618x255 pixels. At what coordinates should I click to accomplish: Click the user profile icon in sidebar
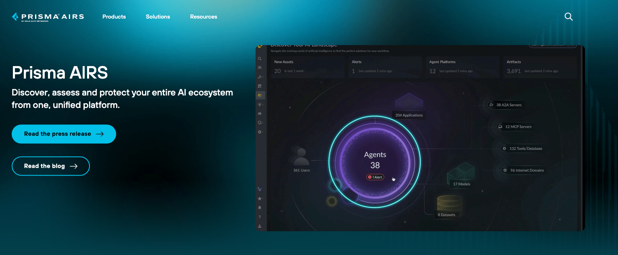coord(260,226)
